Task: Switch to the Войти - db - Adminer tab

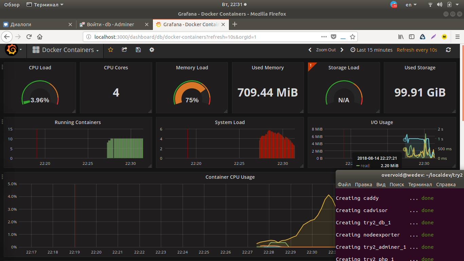Action: click(114, 24)
